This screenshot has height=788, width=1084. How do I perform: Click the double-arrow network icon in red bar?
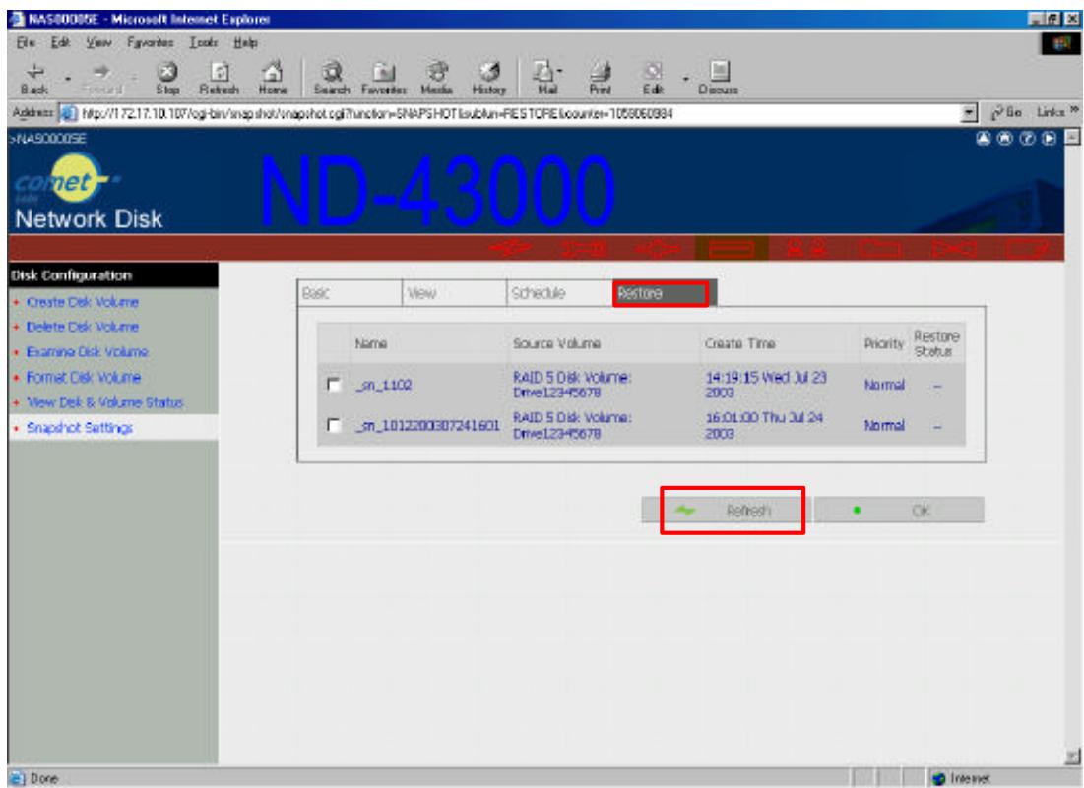657,248
